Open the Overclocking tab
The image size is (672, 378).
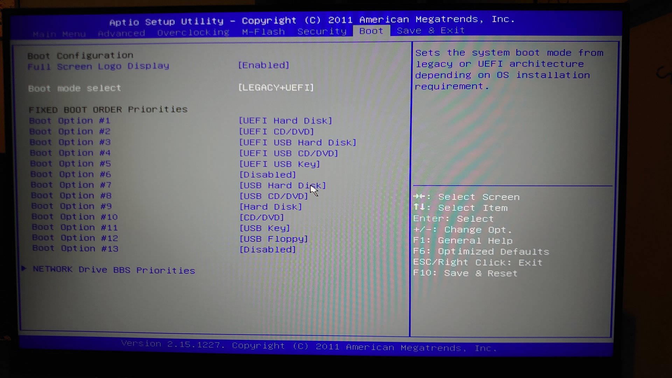pyautogui.click(x=193, y=33)
